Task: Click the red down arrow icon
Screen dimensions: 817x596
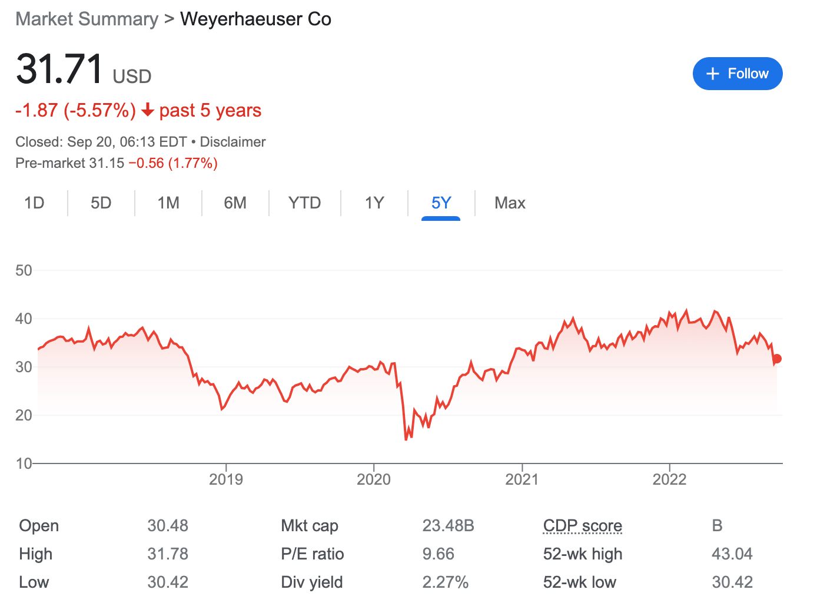Action: point(148,110)
